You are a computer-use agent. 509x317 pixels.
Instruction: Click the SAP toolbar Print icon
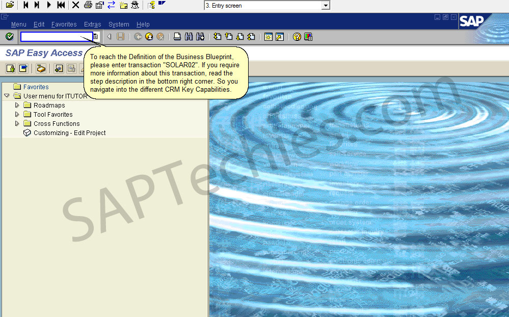(177, 37)
